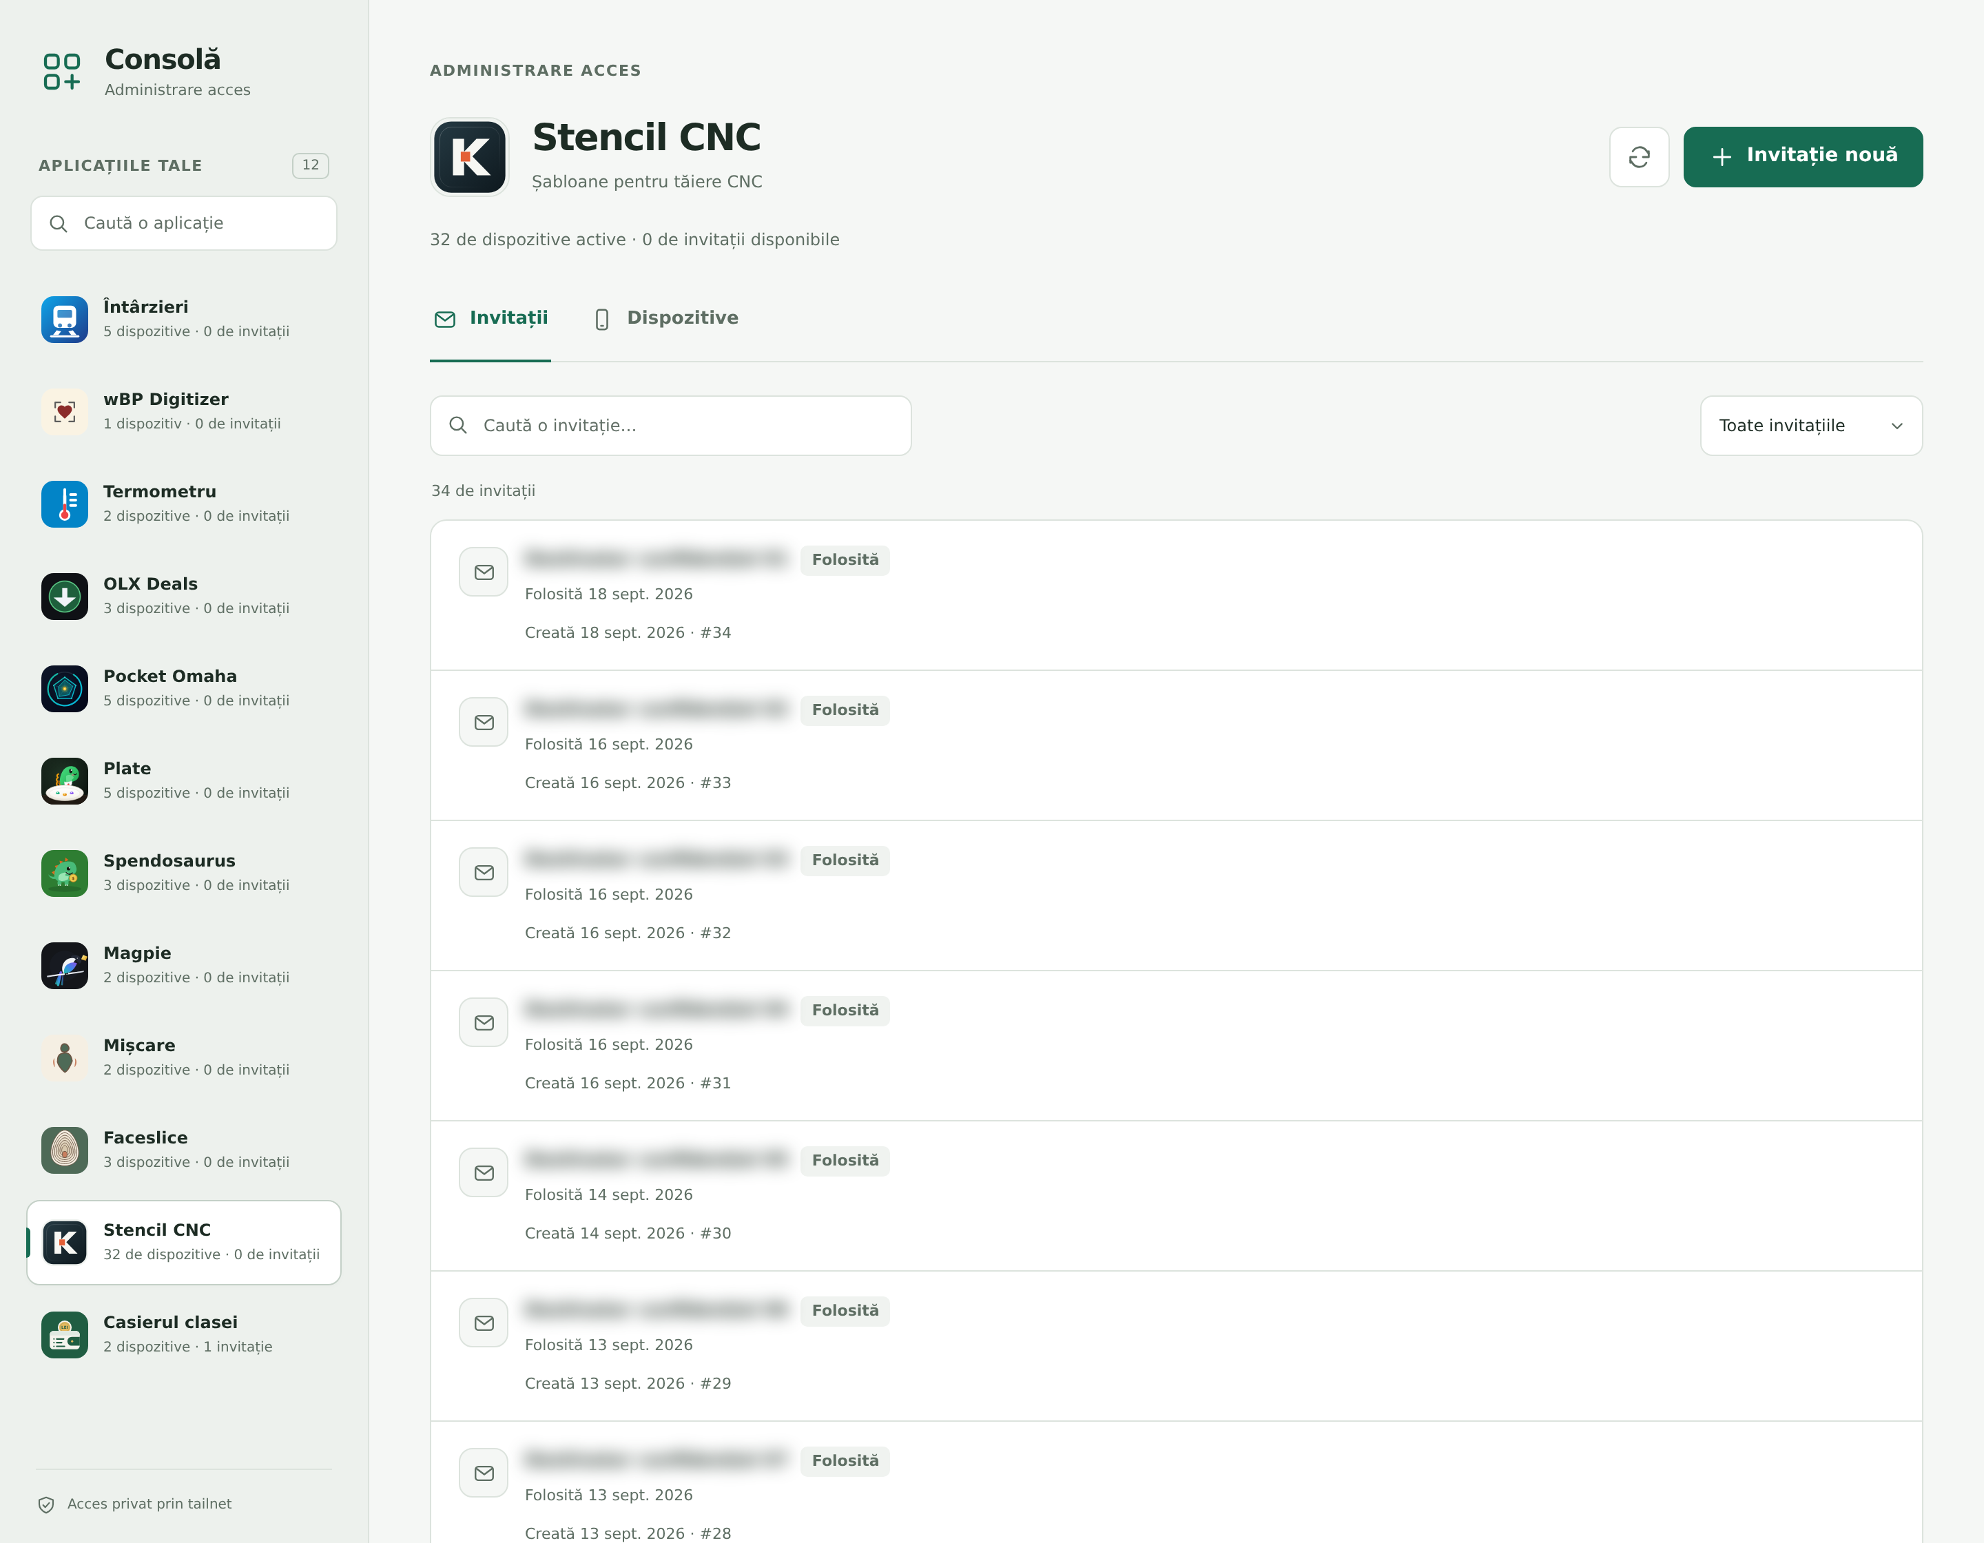Click the app count badge 12

coord(310,165)
